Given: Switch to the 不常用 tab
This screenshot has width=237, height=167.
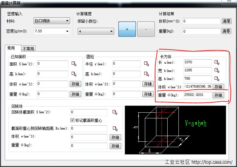Looking at the screenshot, I should (x=28, y=49).
